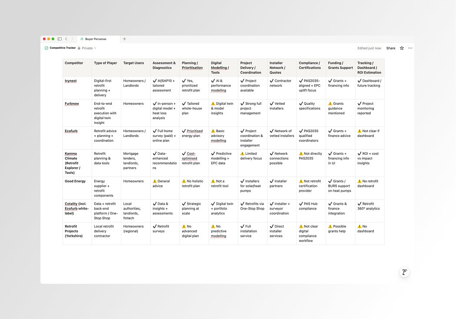The height and width of the screenshot is (319, 456).
Task: Open a new tab with the plus button
Action: [124, 39]
